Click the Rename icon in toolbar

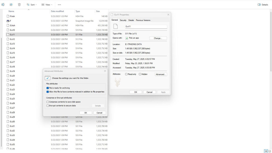(3, 5)
